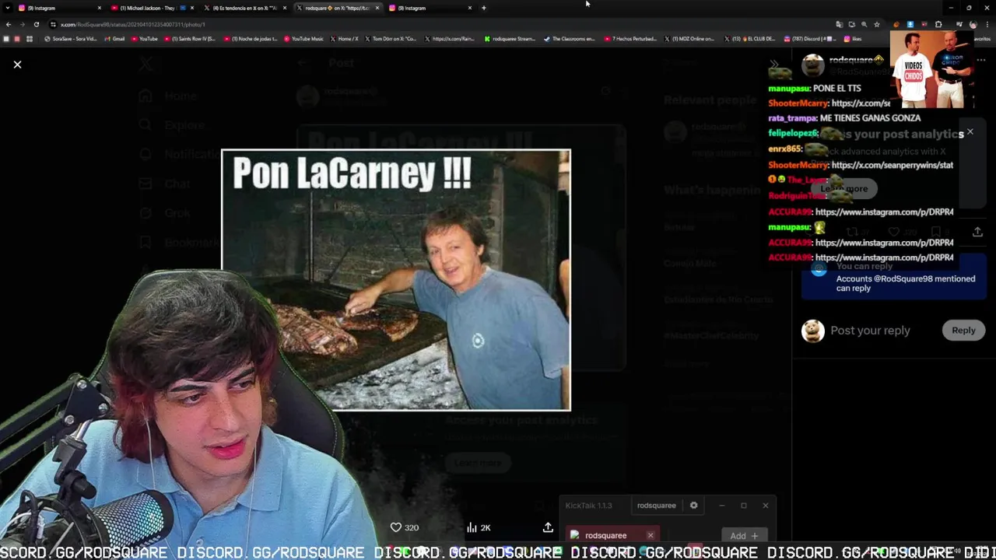The width and height of the screenshot is (996, 560).
Task: Open the Noche de jodas bookmark
Action: click(x=249, y=39)
